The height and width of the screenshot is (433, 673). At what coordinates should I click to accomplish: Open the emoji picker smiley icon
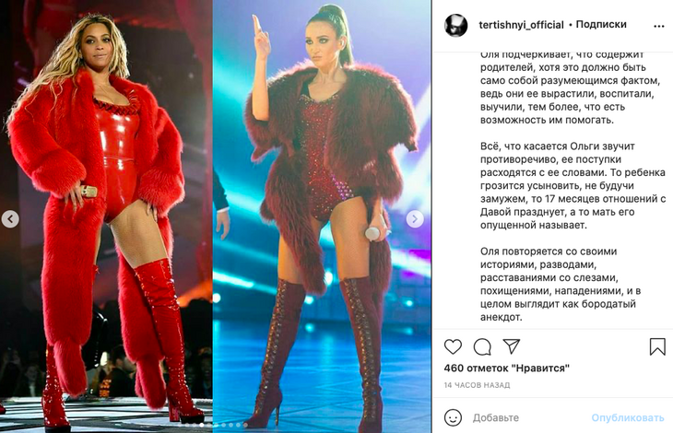(x=453, y=417)
